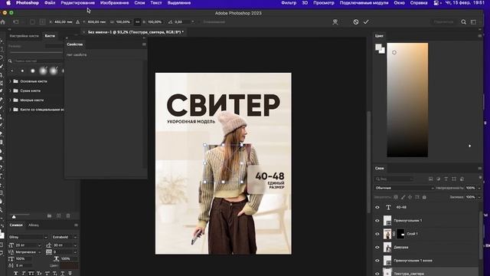Open the blend mode dropdown Обычные
The height and width of the screenshot is (276, 490).
click(404, 188)
